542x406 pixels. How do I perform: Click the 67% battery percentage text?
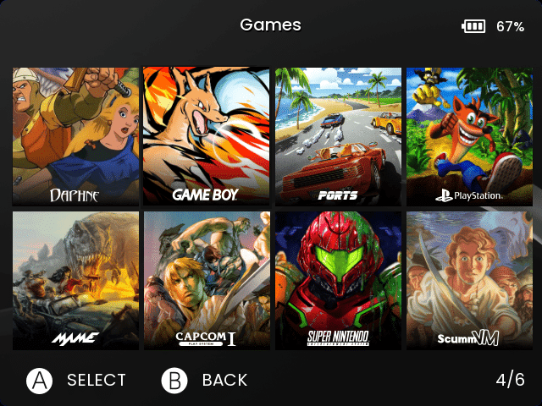pyautogui.click(x=510, y=26)
